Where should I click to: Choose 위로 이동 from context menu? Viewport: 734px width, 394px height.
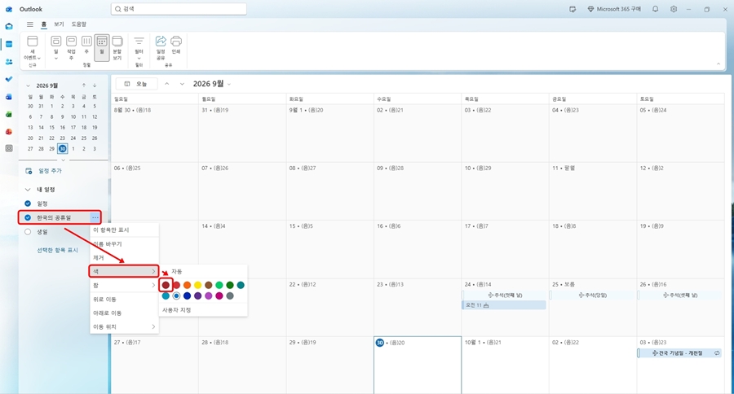tap(124, 299)
